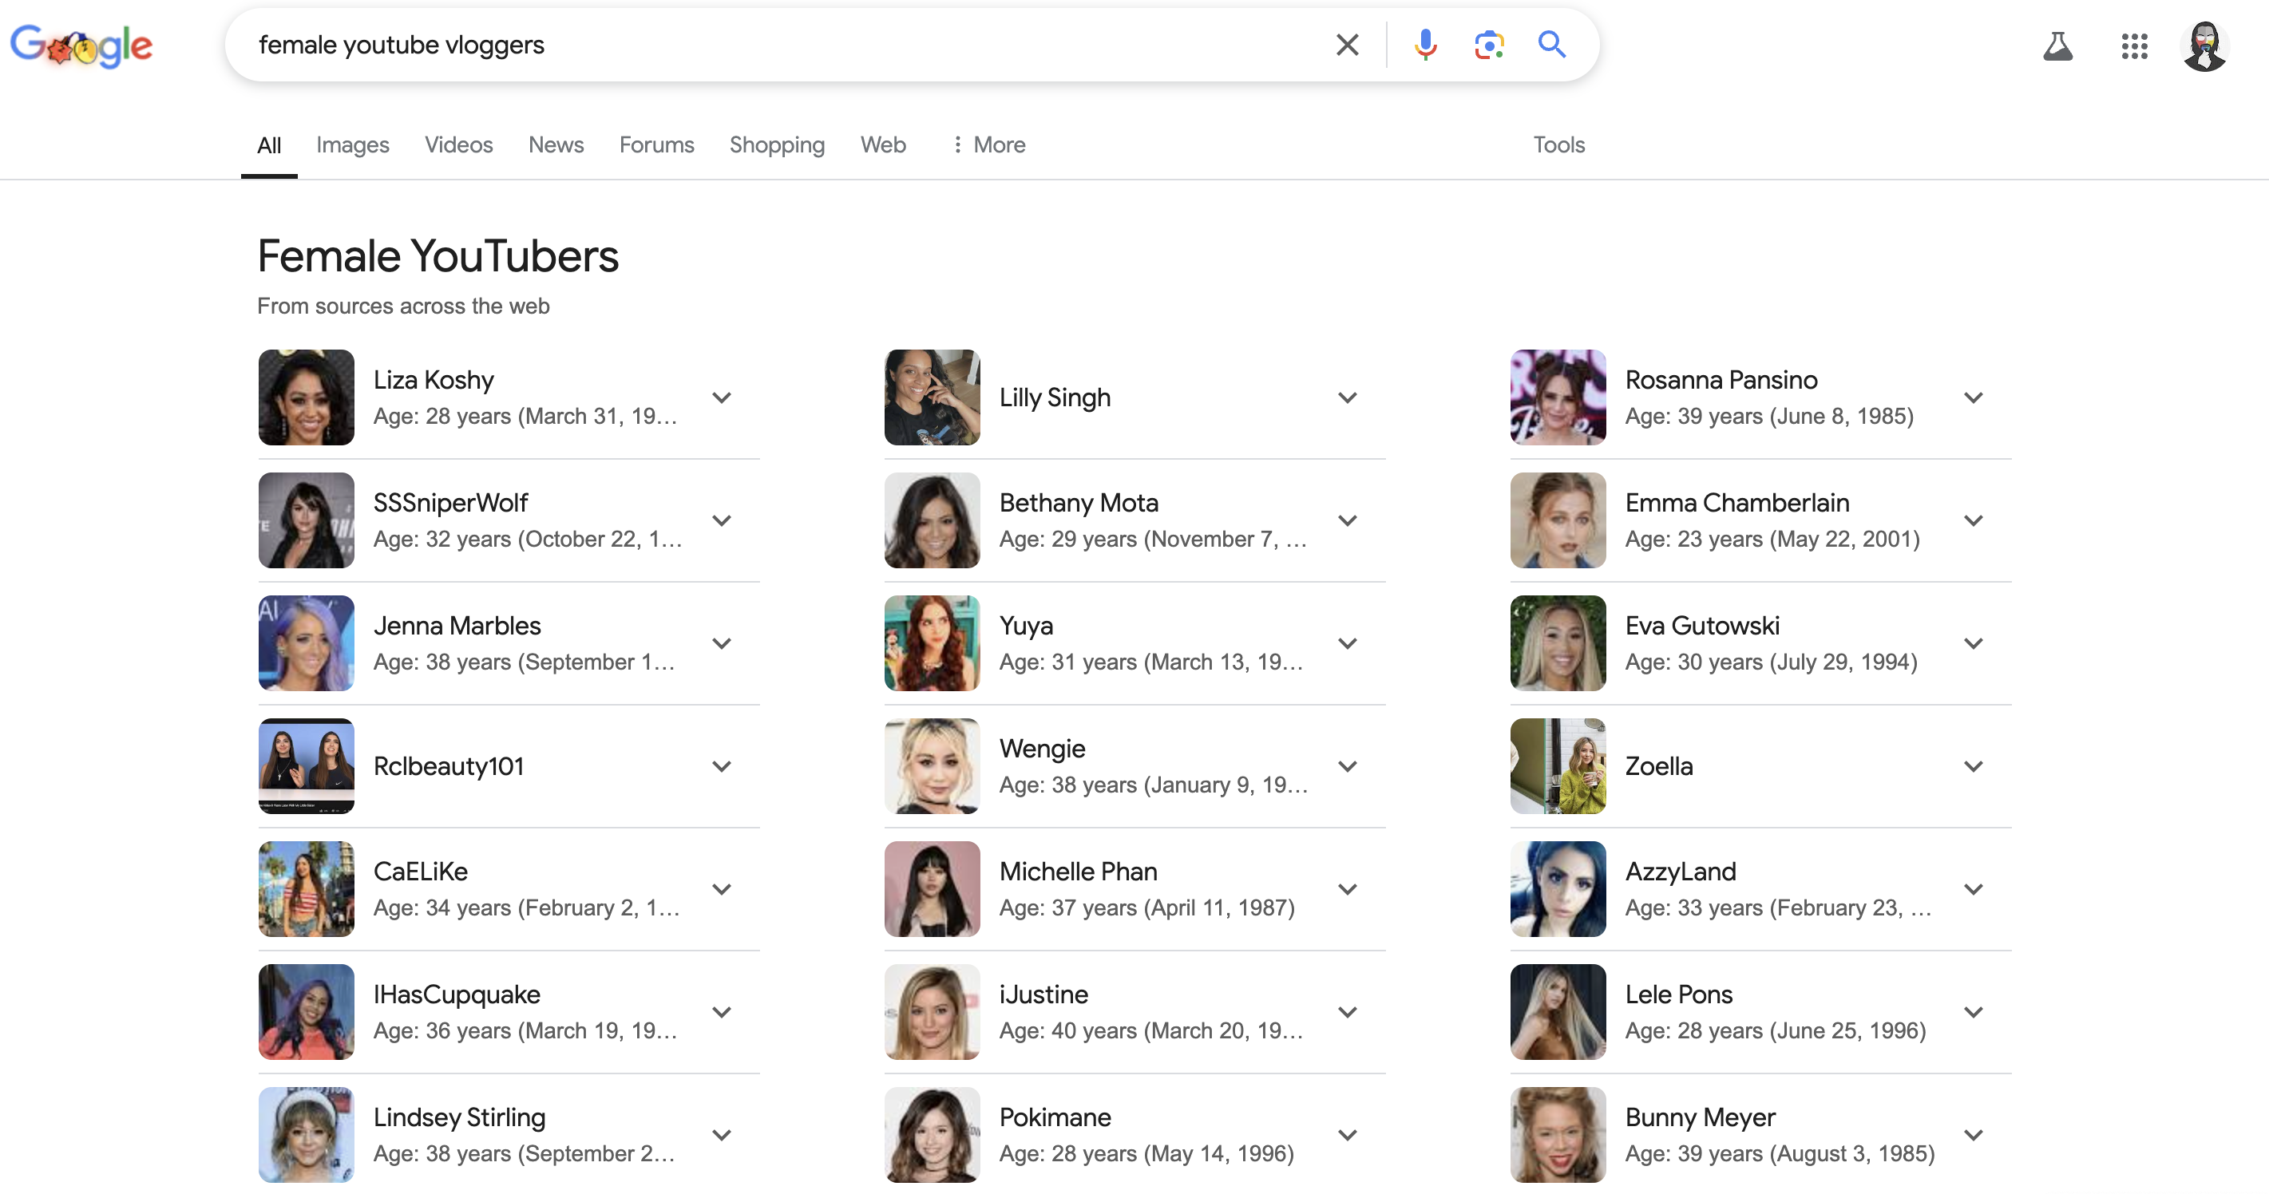Click the Pokimane name link
2269x1194 pixels.
[x=1055, y=1117]
